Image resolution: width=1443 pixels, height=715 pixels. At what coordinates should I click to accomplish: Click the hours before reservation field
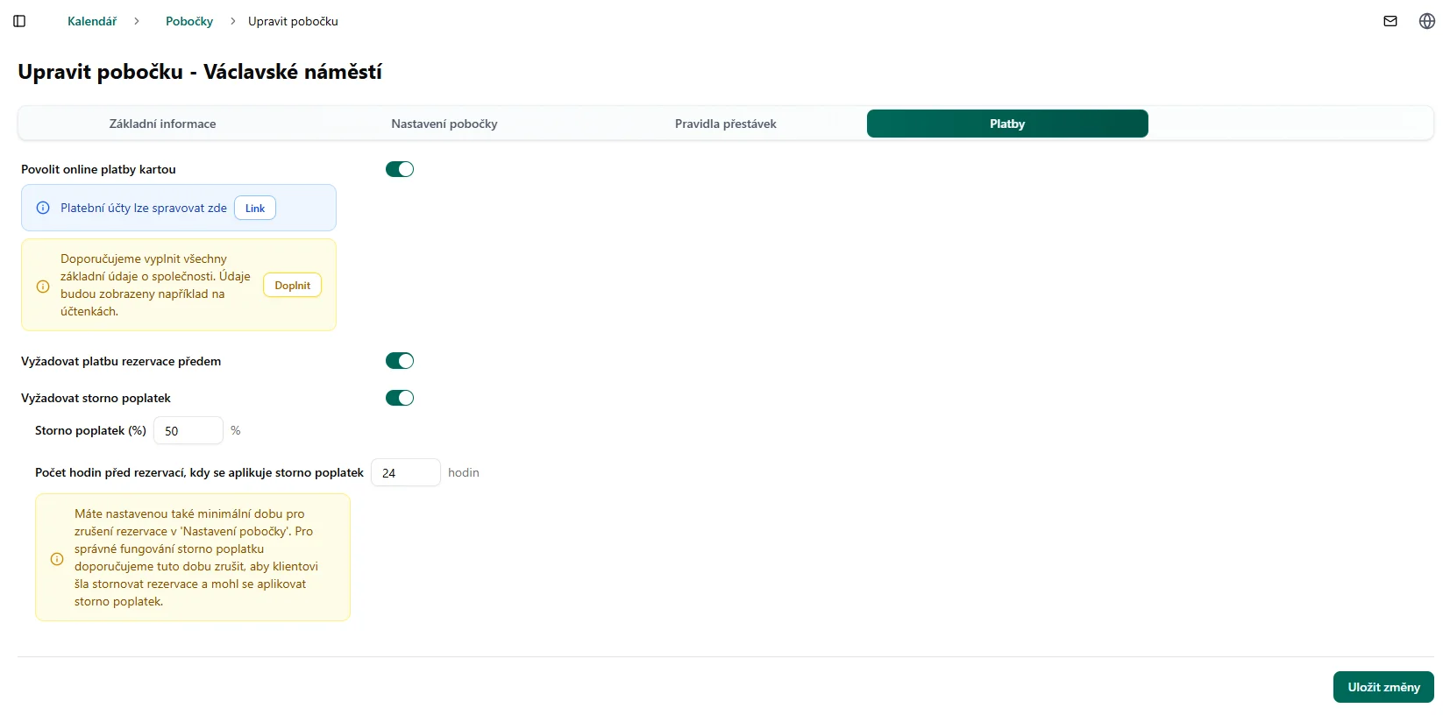point(405,473)
